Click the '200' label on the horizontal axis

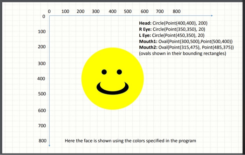click(80, 12)
